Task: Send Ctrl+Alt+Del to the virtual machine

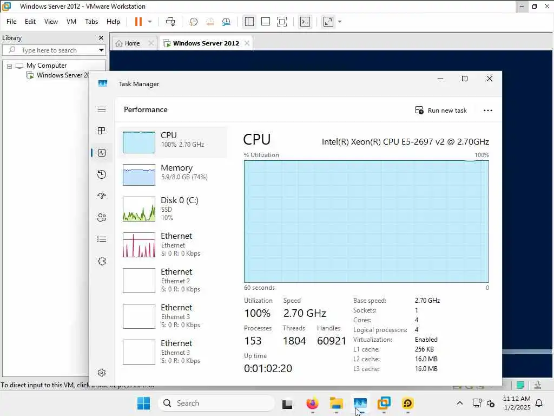Action: click(170, 22)
